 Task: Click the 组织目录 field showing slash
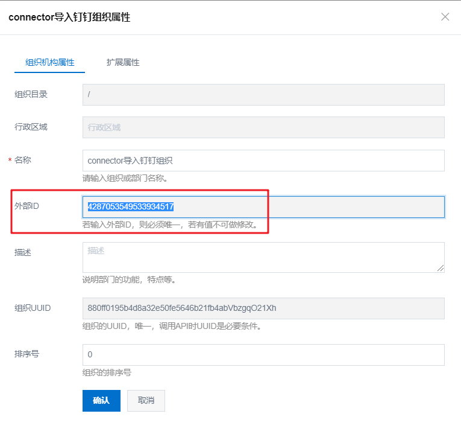(263, 95)
